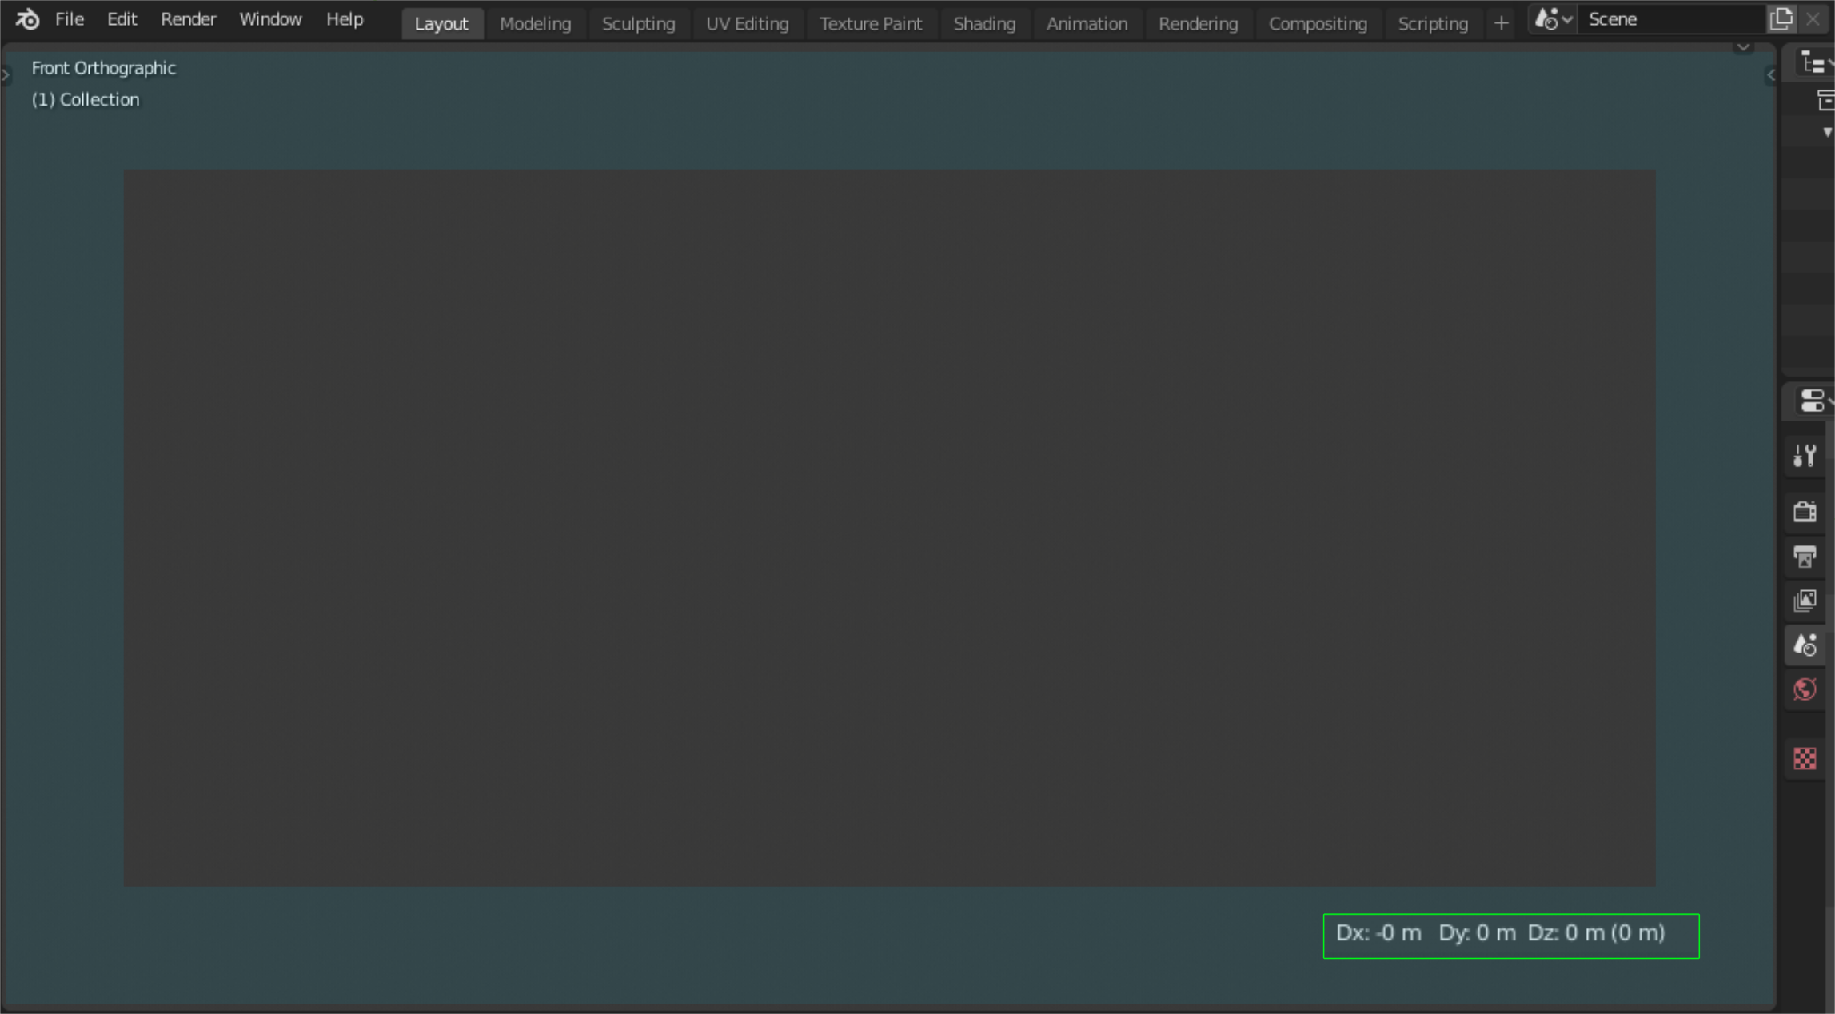The image size is (1835, 1014).
Task: Open the World properties tab
Action: pos(1805,689)
